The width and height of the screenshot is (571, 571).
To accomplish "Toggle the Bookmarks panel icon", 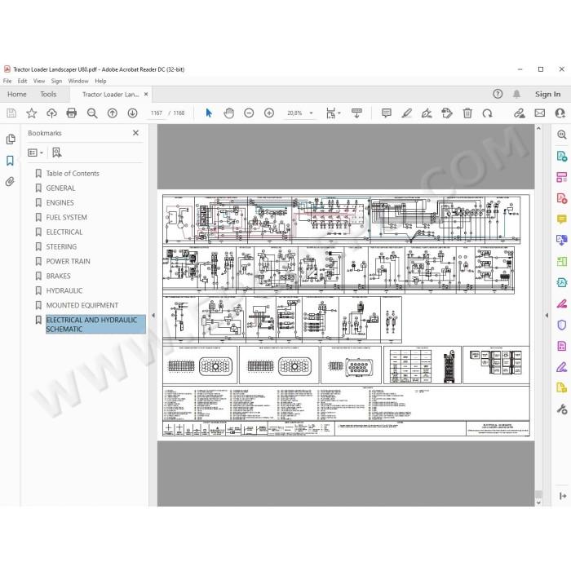I will 10,161.
